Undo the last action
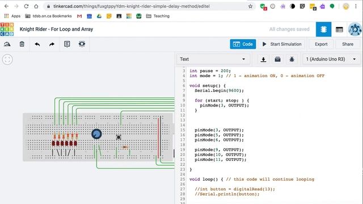Image resolution: width=363 pixels, height=204 pixels. [37, 44]
